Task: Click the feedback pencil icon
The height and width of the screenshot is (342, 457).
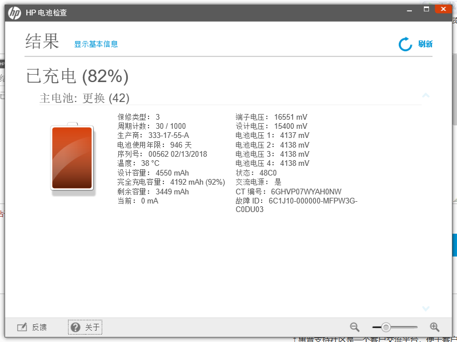Action: click(22, 327)
